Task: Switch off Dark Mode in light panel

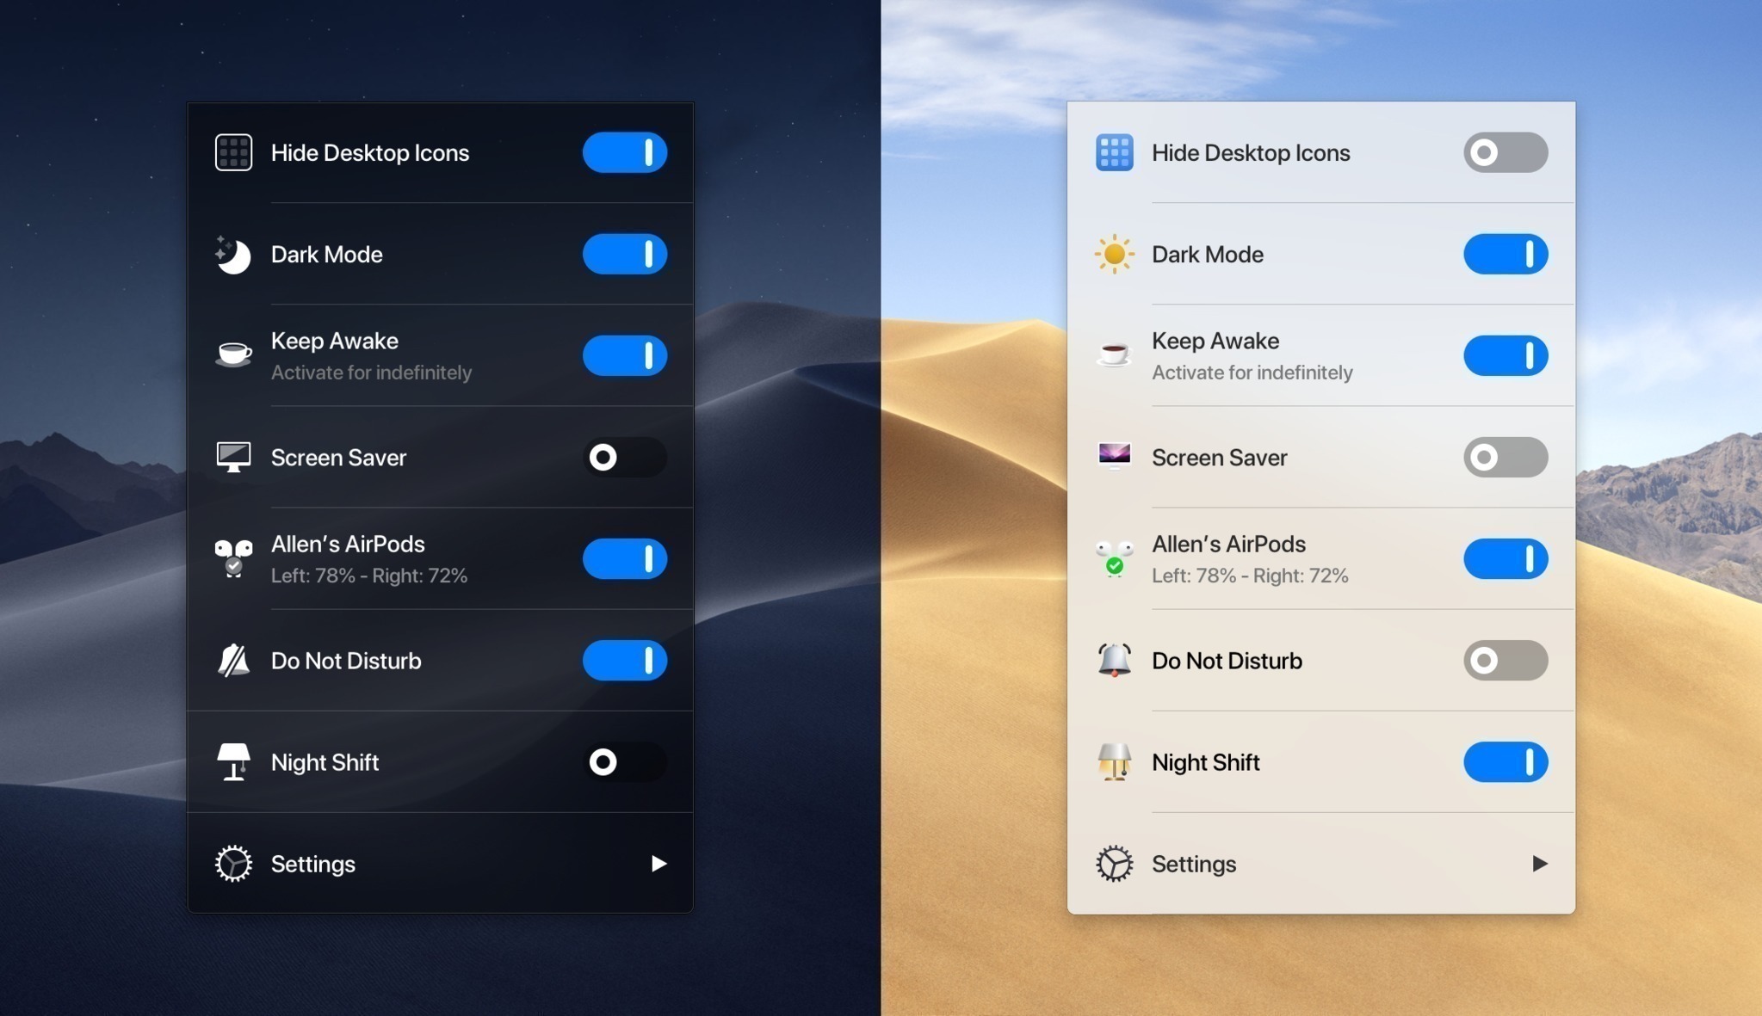Action: pyautogui.click(x=1505, y=255)
